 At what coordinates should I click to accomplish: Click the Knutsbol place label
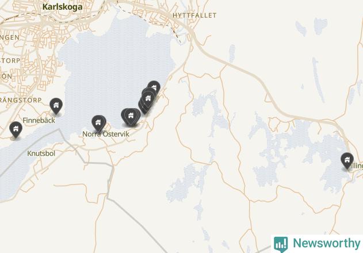(x=41, y=153)
